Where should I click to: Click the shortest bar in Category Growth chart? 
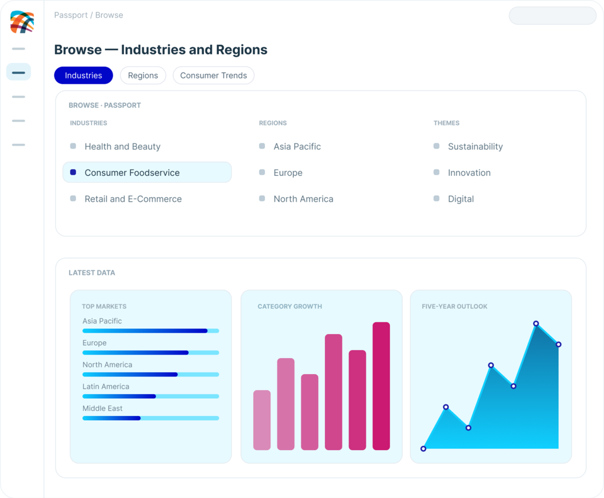click(x=262, y=420)
